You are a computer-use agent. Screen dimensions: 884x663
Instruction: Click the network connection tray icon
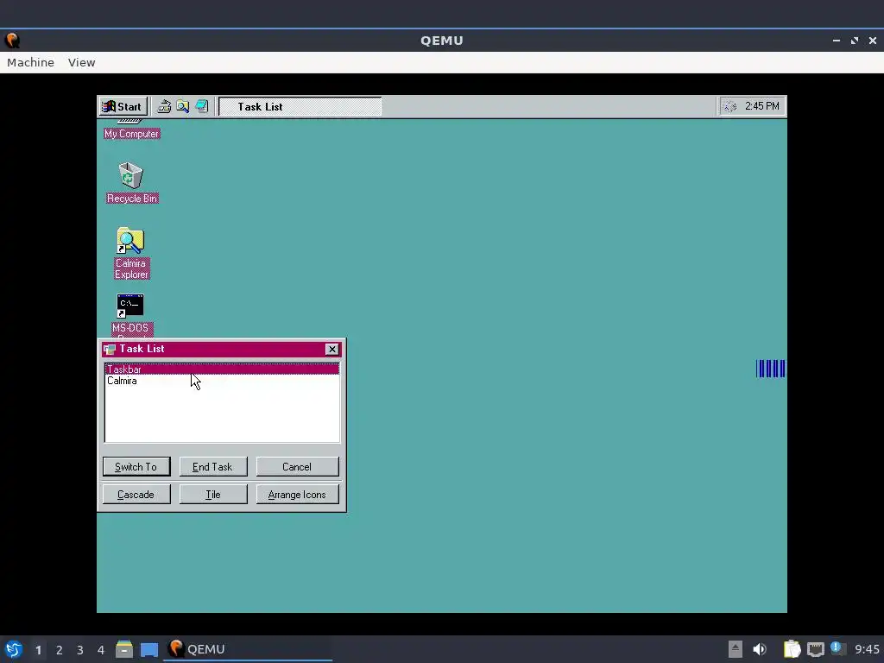tap(815, 649)
